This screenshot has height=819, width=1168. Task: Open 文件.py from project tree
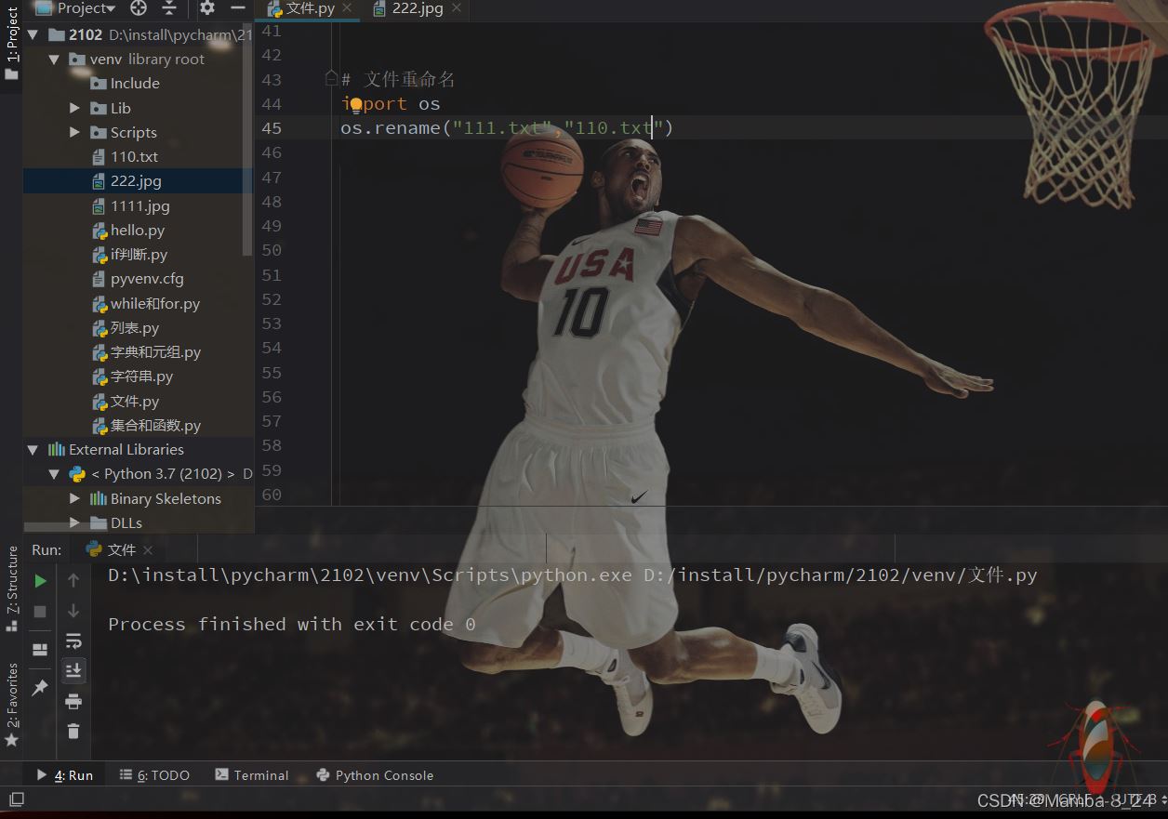(x=125, y=402)
